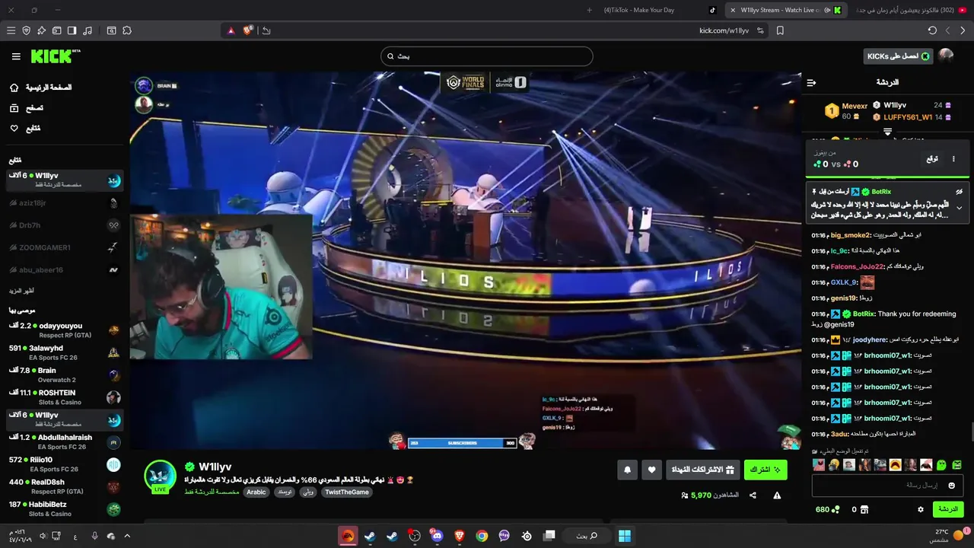
Task: Click the Kick search field
Action: tap(487, 56)
